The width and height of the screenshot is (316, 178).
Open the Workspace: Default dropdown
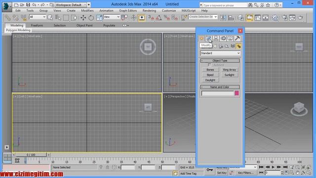point(71,4)
